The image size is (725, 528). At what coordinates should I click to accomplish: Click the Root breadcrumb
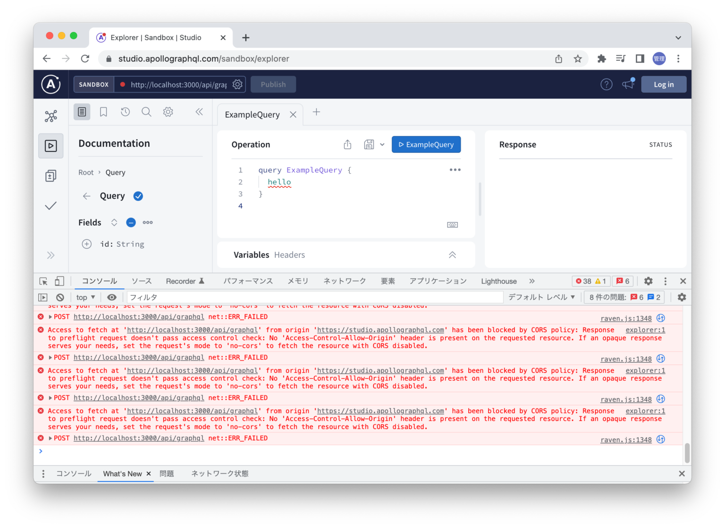[x=86, y=173]
